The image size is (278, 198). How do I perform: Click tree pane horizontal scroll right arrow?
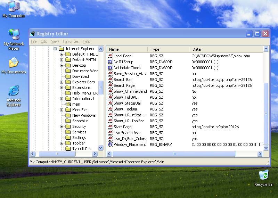(95, 154)
